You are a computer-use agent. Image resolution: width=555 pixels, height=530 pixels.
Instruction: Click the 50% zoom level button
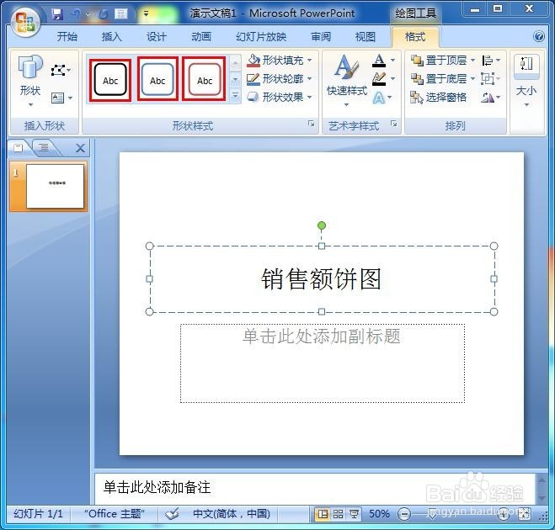379,513
